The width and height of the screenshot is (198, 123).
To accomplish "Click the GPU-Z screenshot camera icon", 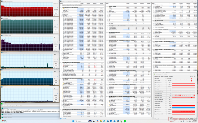I will point(191,76).
